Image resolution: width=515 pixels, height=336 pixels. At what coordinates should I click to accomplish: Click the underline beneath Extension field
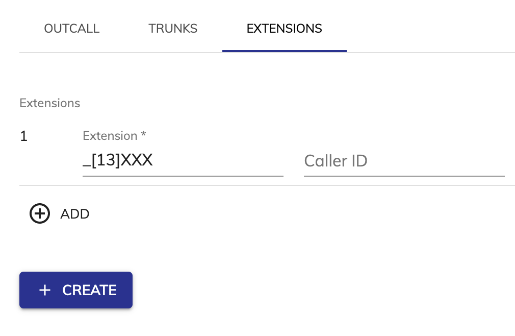(x=183, y=176)
